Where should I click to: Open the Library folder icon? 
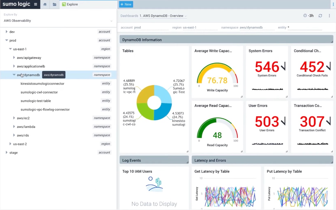pos(54,4)
